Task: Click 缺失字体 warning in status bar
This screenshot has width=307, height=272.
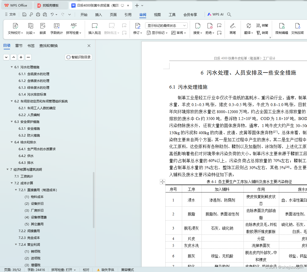Action: (x=105, y=270)
